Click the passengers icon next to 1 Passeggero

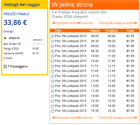tap(5, 66)
